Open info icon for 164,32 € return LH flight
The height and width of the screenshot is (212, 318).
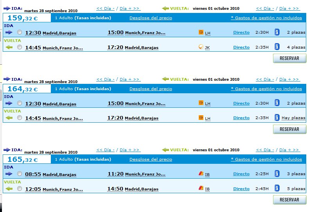coord(277,118)
